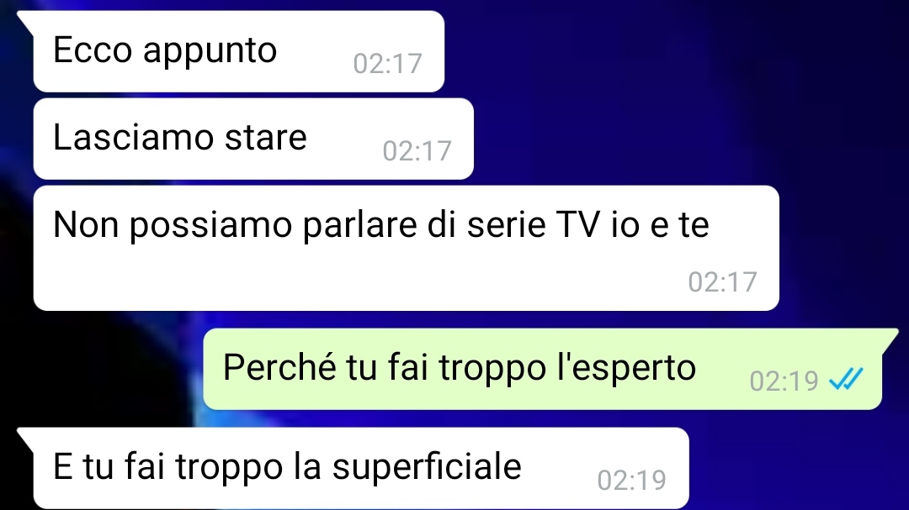Click the word "Lasciamo" in the second message

pyautogui.click(x=133, y=137)
